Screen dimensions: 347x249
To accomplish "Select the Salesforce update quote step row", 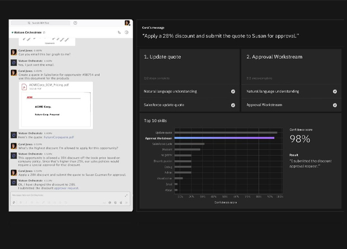I will pos(190,105).
